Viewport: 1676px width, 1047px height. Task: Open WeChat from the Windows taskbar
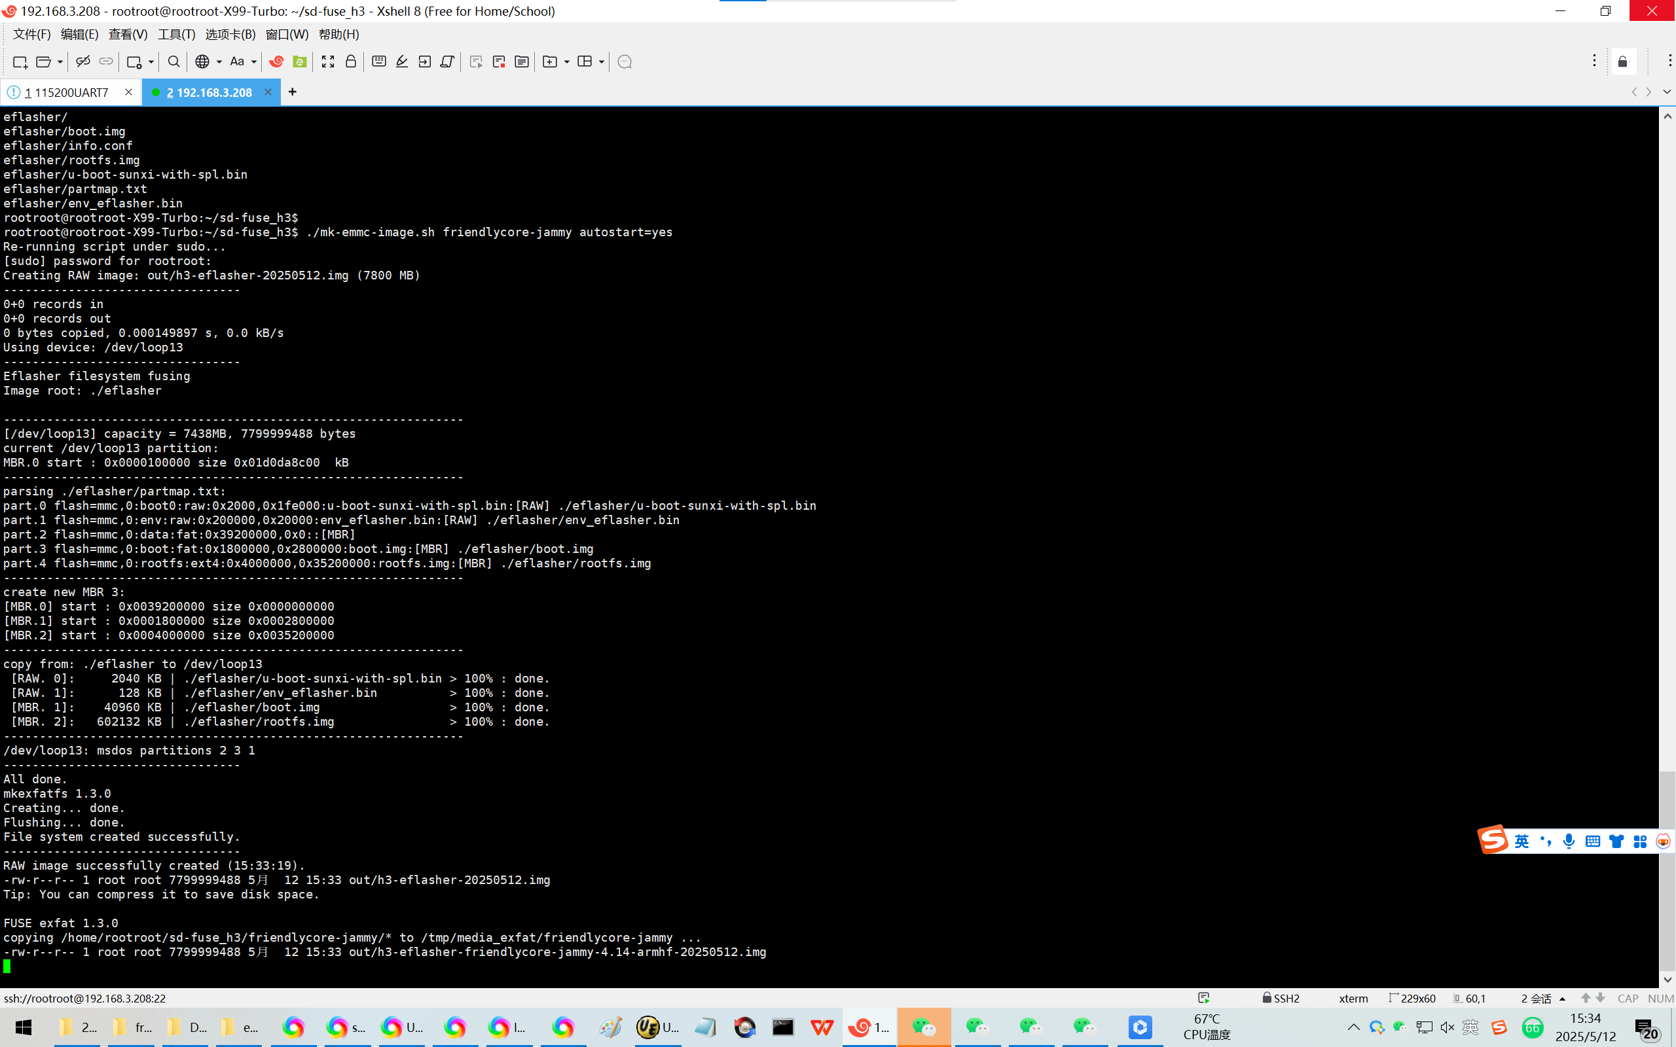click(x=924, y=1027)
